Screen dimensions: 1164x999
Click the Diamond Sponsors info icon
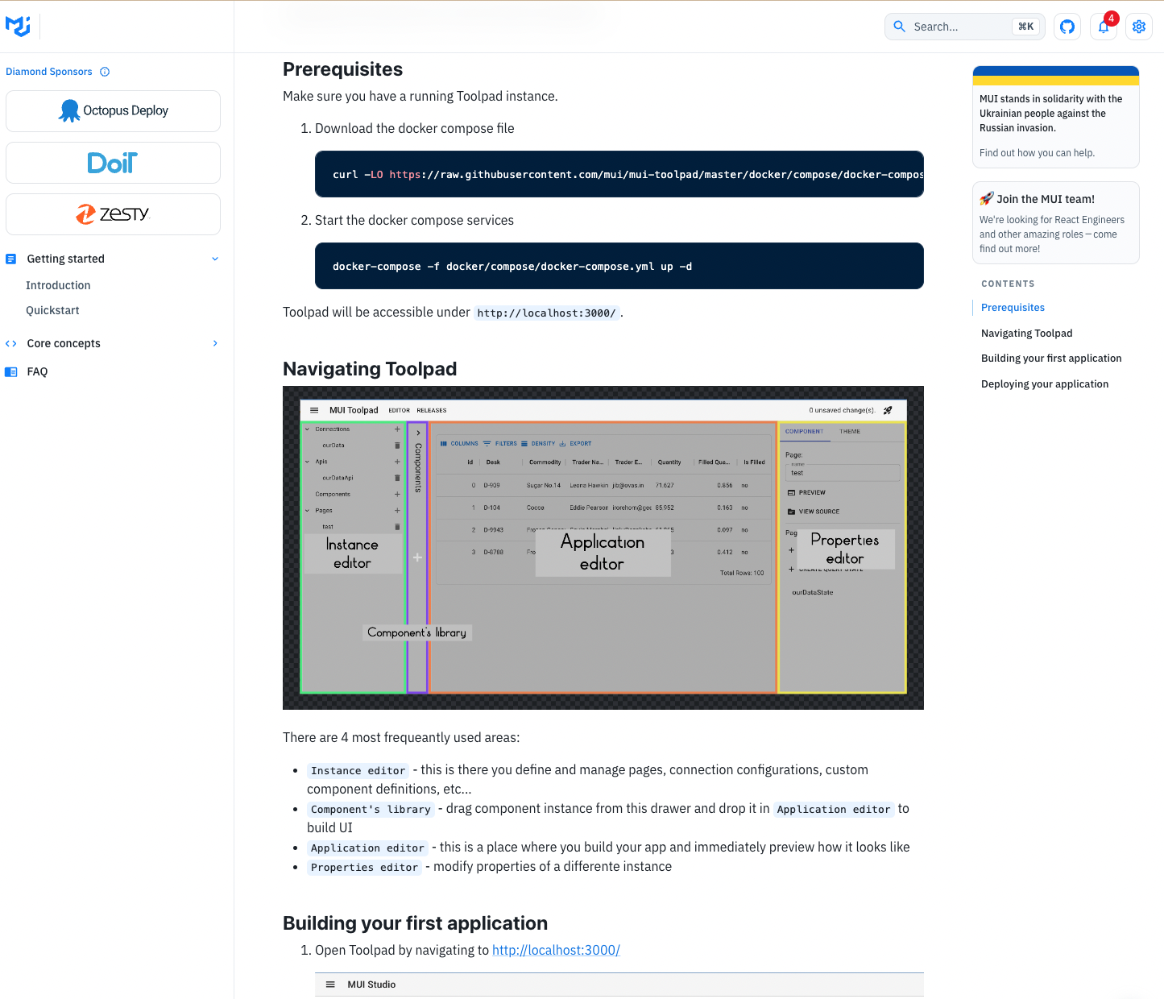click(105, 72)
